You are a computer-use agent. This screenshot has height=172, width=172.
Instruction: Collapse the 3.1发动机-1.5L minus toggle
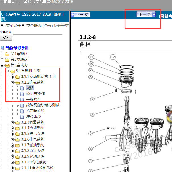pos(7,71)
